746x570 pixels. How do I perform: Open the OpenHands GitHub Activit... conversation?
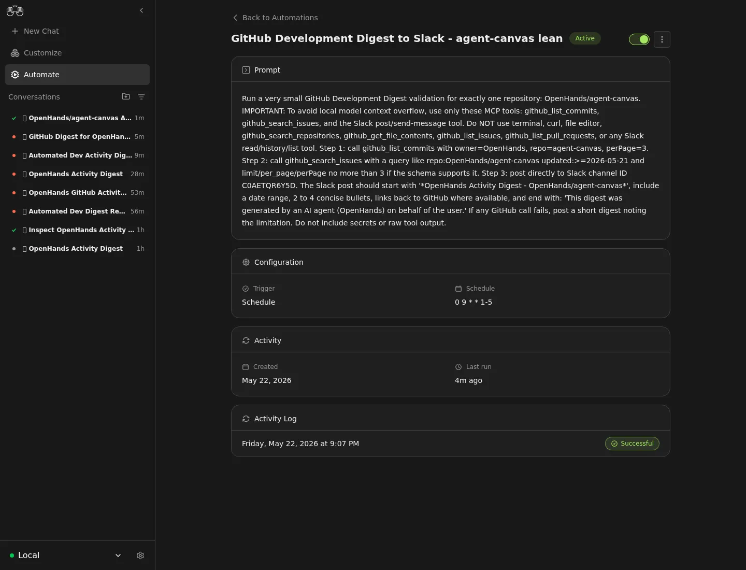(77, 193)
